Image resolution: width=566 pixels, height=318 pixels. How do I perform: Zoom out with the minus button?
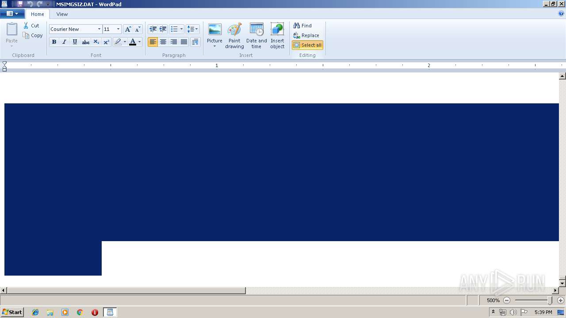point(507,300)
